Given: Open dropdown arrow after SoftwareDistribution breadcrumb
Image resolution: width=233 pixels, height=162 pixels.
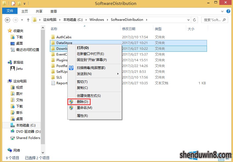Looking at the screenshot, I should click(x=147, y=20).
